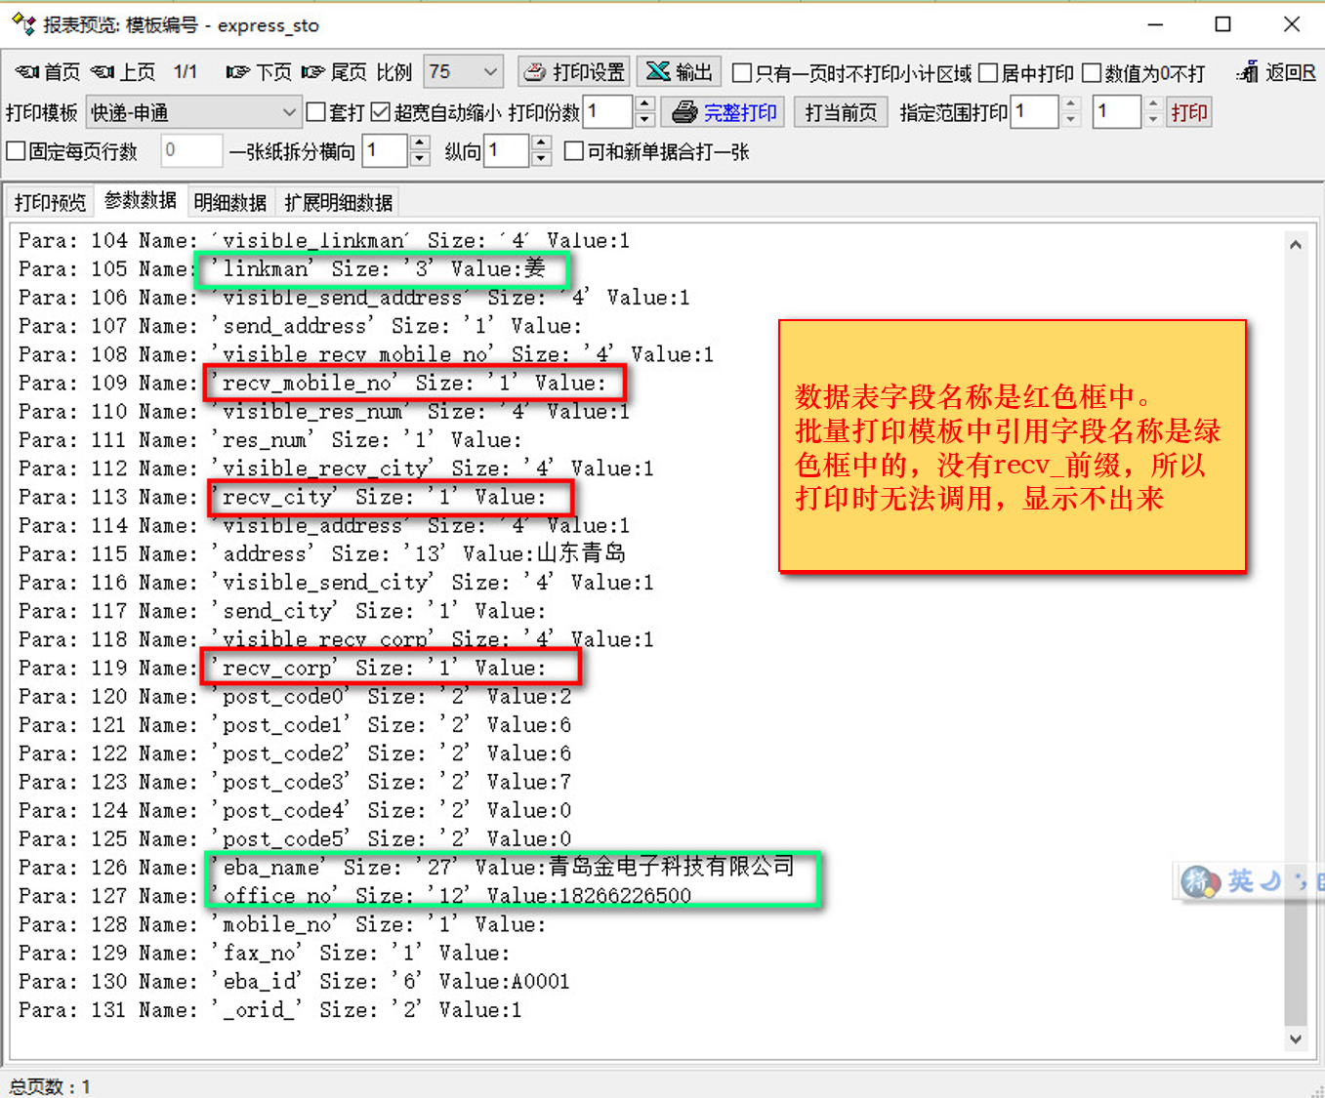Screen dimensions: 1325x1098
Task: Jump to last page (尾页)
Action: click(x=334, y=72)
